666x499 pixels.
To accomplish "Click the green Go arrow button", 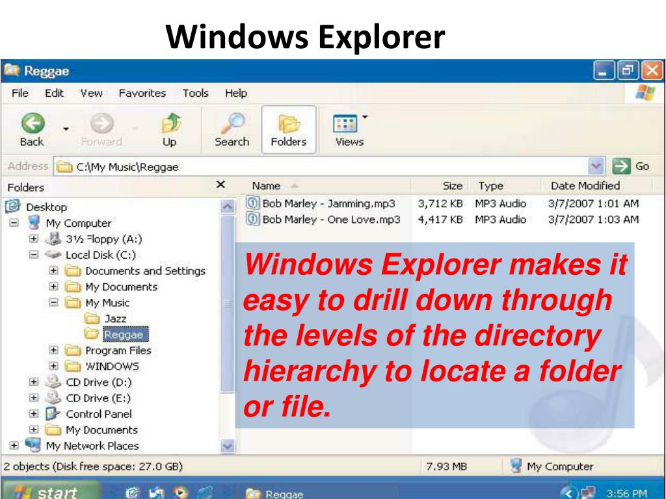I will pos(621,166).
